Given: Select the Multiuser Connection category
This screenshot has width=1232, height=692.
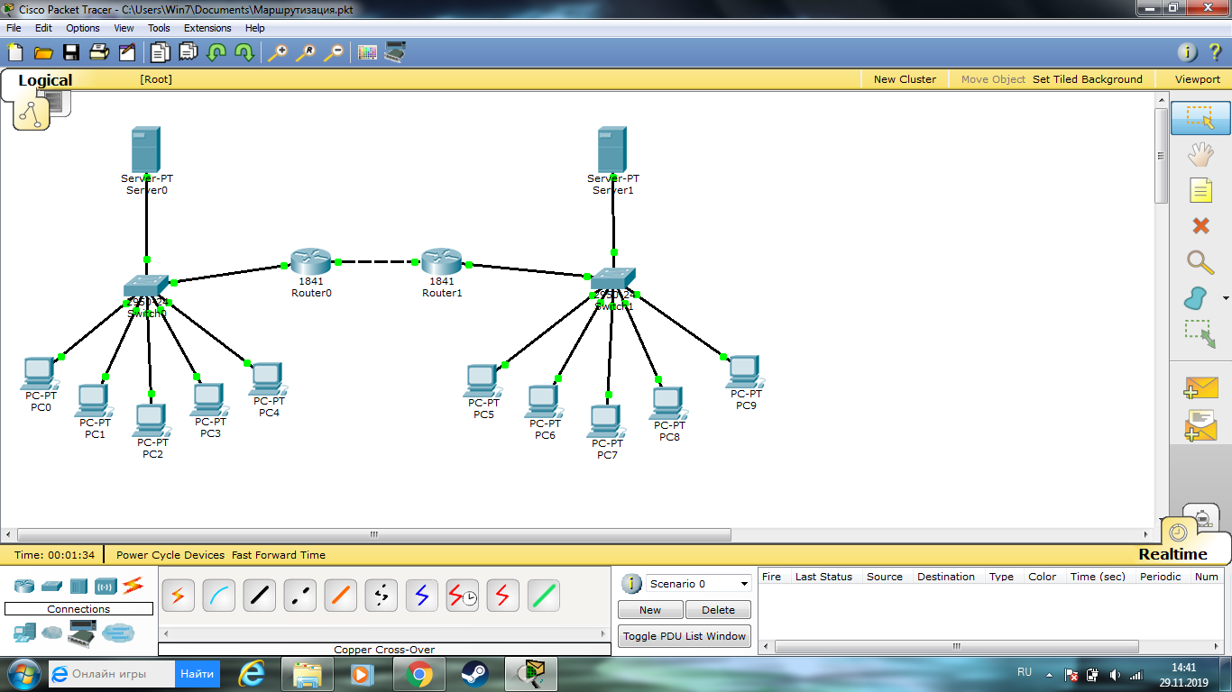Looking at the screenshot, I should [x=117, y=633].
